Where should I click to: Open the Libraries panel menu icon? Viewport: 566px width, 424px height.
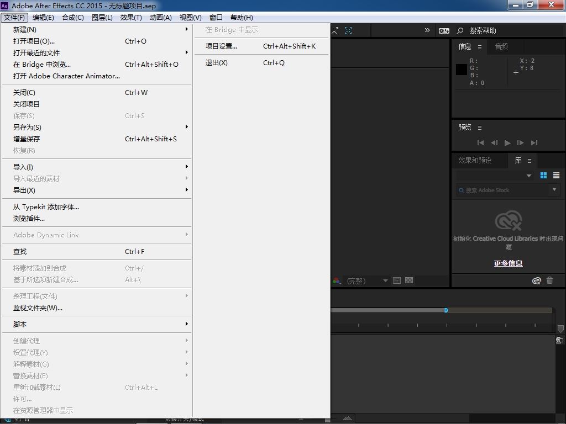point(530,161)
